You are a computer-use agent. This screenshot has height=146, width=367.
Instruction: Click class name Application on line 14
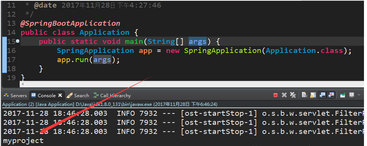pos(105,33)
